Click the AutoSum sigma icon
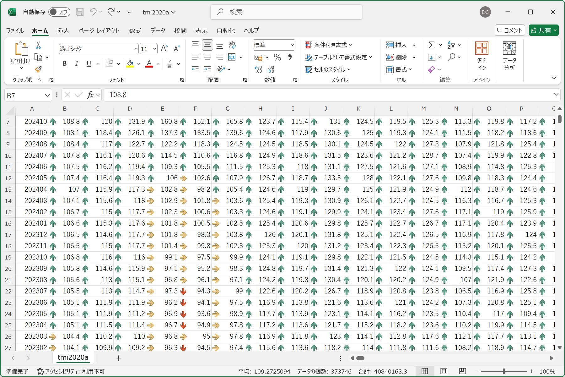 coord(432,45)
